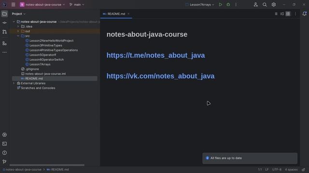Open Code With Me user icon
This screenshot has height=173, width=309.
pos(255,4)
